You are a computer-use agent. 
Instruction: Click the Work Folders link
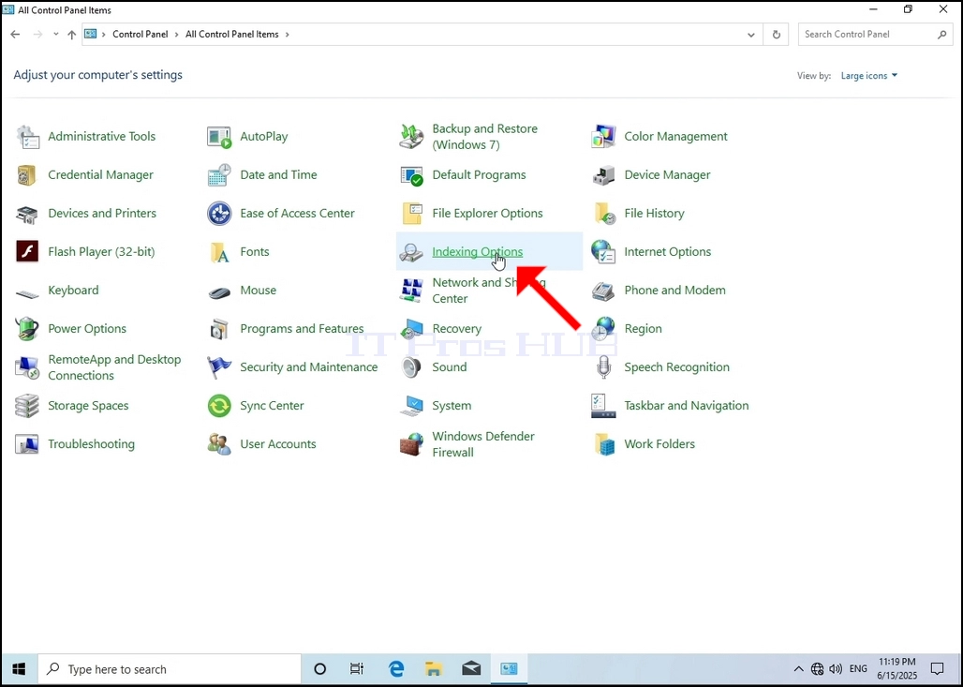click(659, 443)
